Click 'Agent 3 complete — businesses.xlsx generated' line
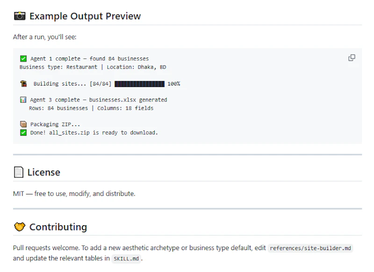 pos(99,100)
